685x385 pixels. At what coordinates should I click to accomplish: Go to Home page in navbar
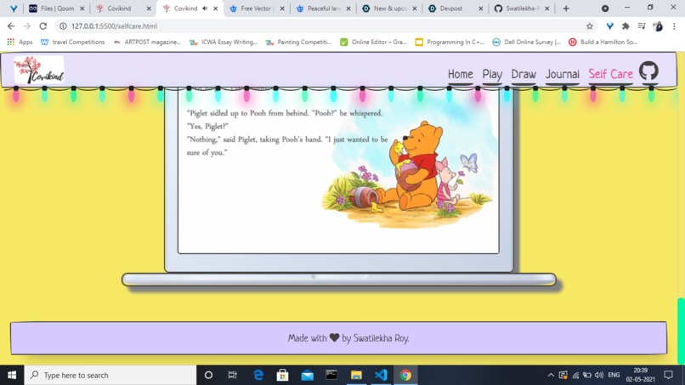click(461, 74)
